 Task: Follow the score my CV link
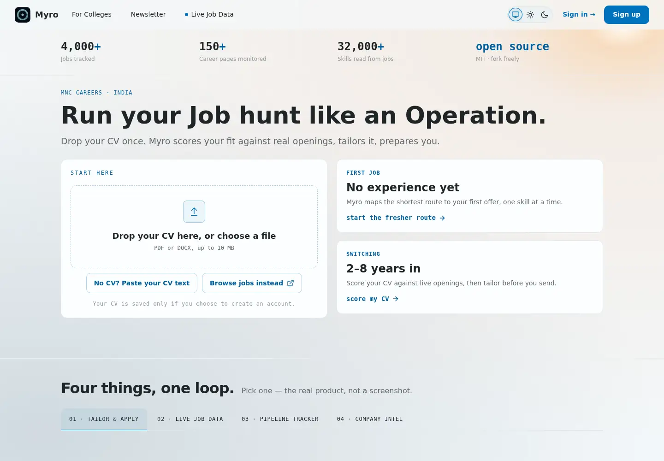click(372, 299)
